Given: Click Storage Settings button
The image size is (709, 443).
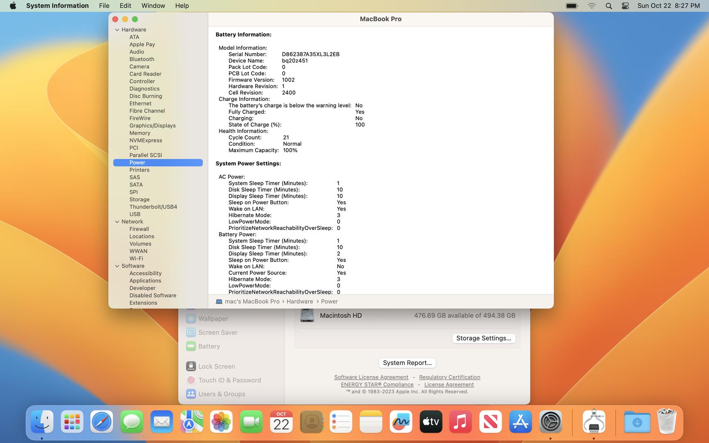Looking at the screenshot, I should [484, 338].
